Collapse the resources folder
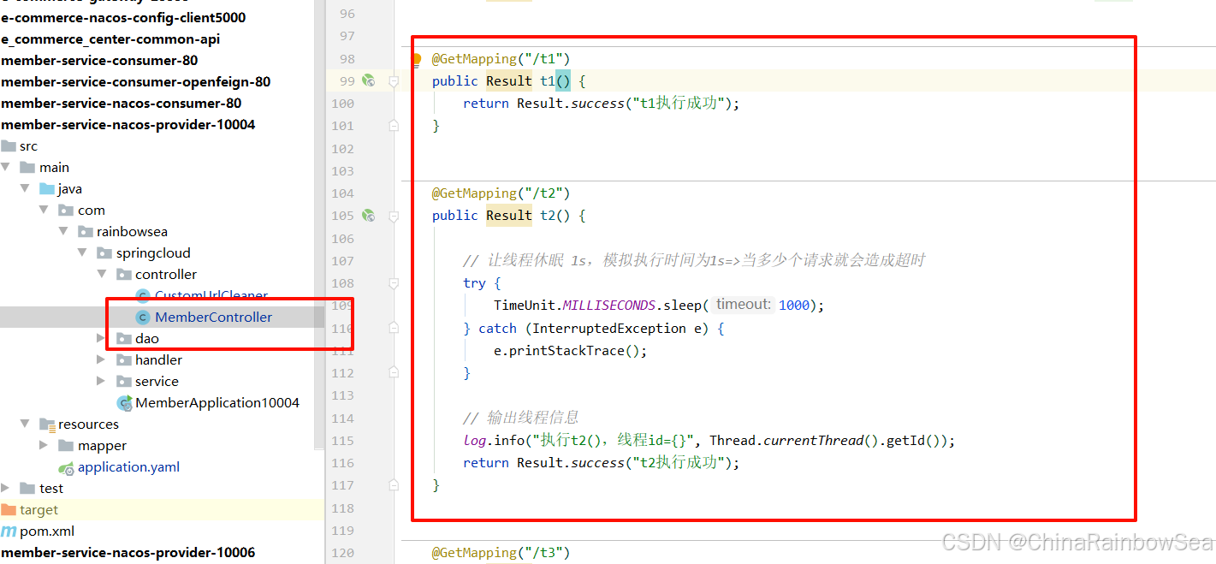1216x564 pixels. pos(26,424)
